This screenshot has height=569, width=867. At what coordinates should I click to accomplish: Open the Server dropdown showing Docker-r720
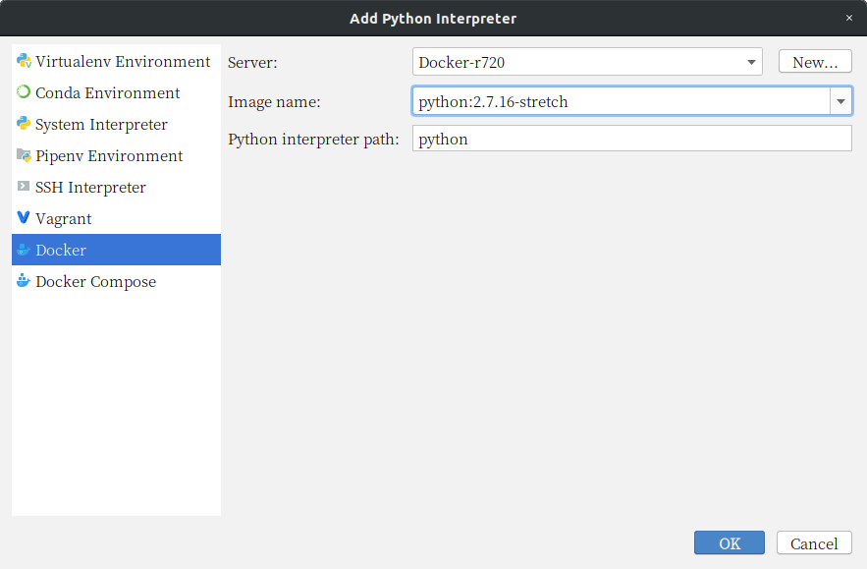(587, 62)
